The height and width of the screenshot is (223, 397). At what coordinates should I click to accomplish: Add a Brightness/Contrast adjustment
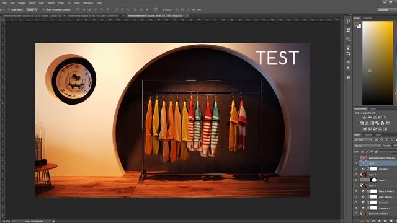tap(364, 117)
